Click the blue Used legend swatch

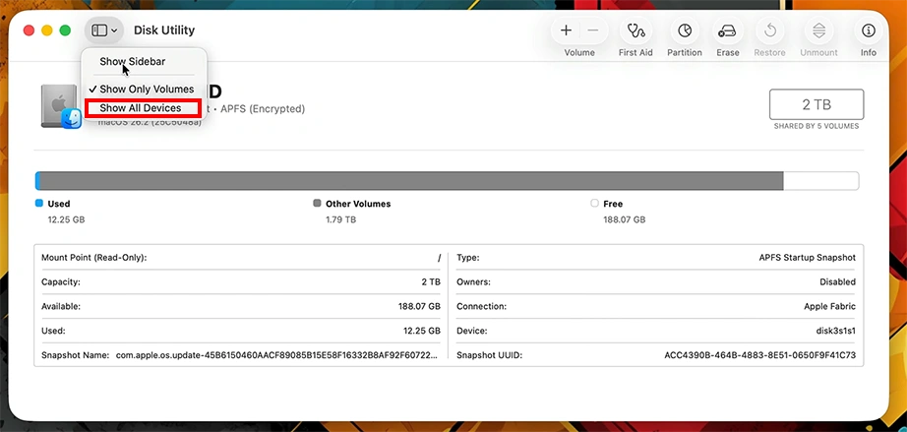pyautogui.click(x=39, y=204)
